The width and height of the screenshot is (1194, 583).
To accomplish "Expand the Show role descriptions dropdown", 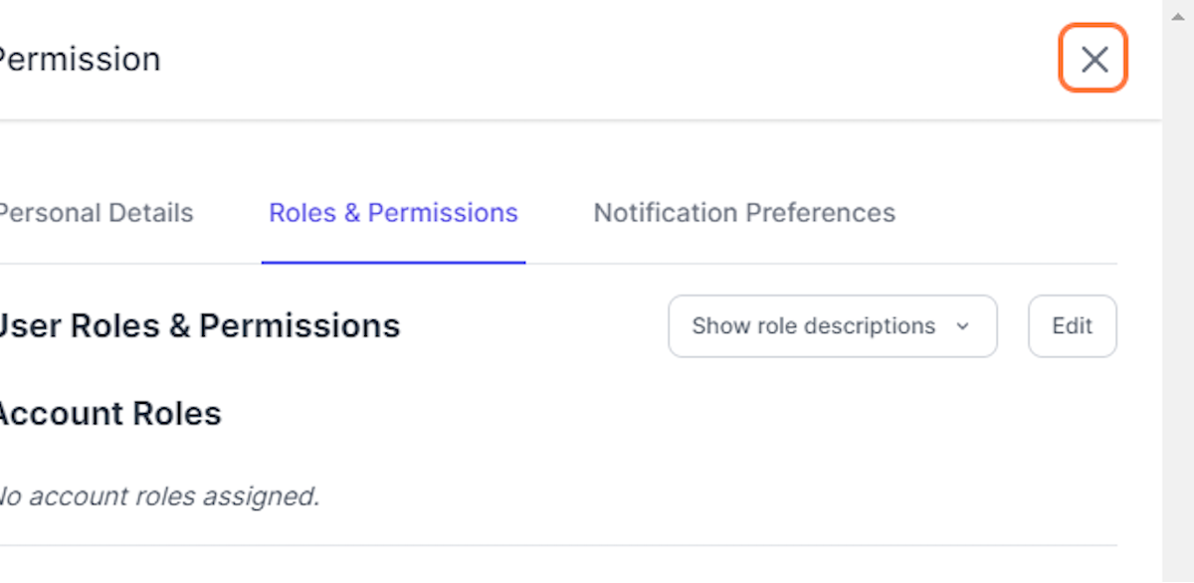I will pyautogui.click(x=831, y=326).
